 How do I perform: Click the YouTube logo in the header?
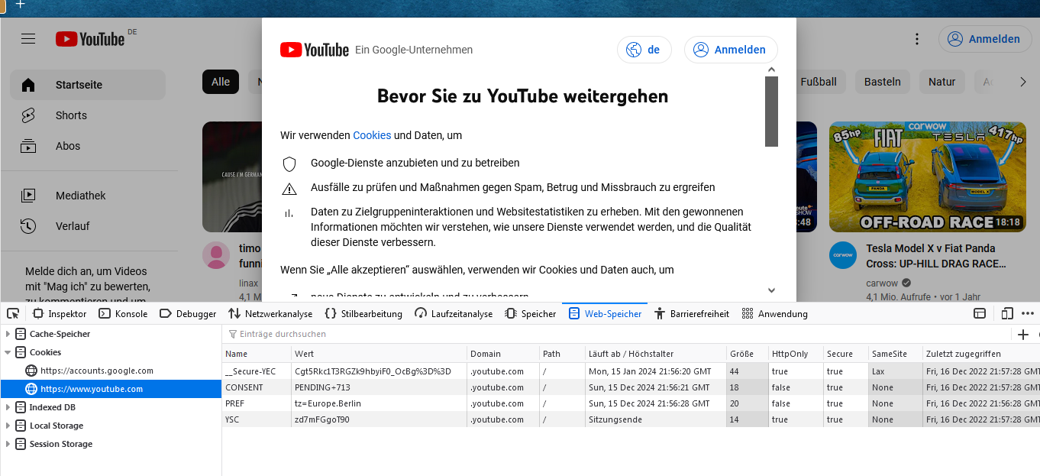[x=90, y=39]
